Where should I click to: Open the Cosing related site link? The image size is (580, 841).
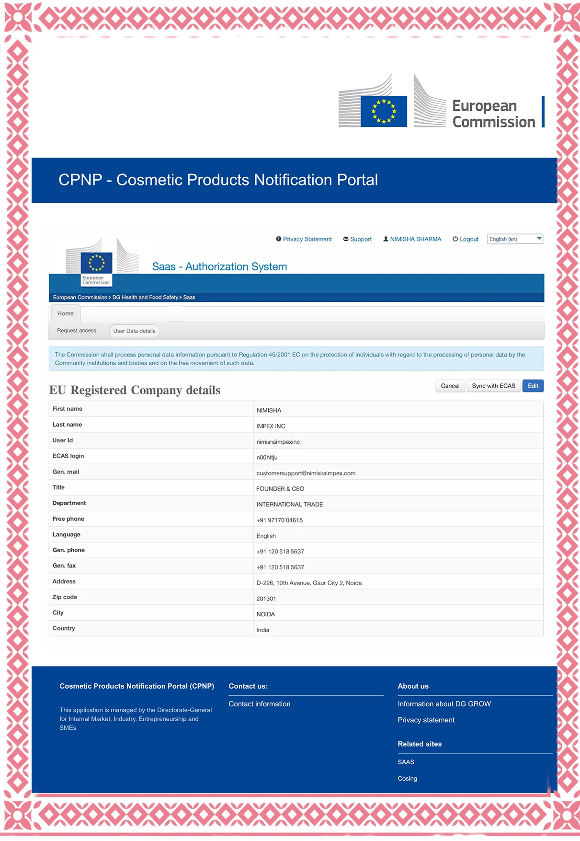(x=407, y=779)
